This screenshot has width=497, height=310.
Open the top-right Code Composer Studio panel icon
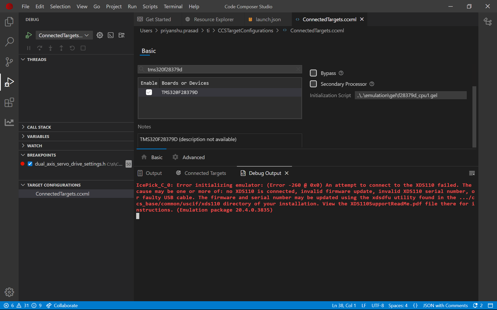tap(488, 21)
